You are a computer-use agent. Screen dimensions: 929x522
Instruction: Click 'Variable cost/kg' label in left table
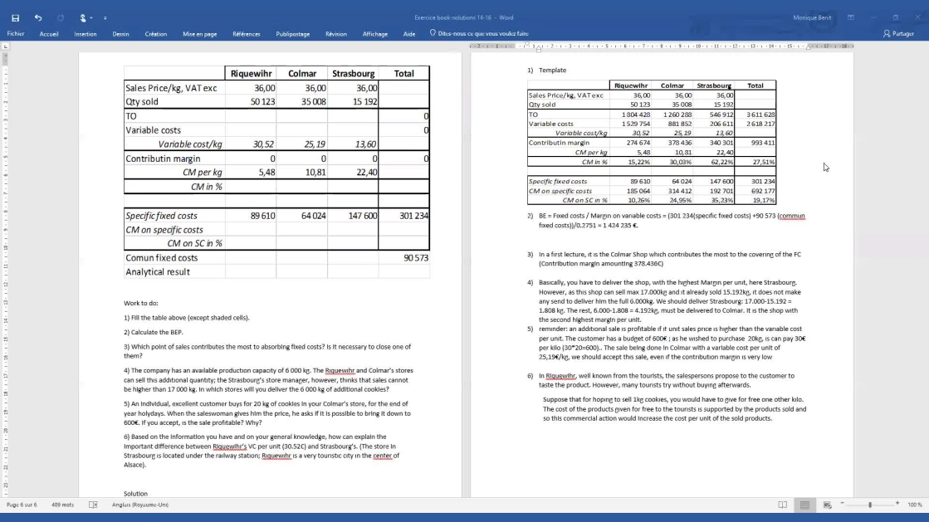click(190, 144)
